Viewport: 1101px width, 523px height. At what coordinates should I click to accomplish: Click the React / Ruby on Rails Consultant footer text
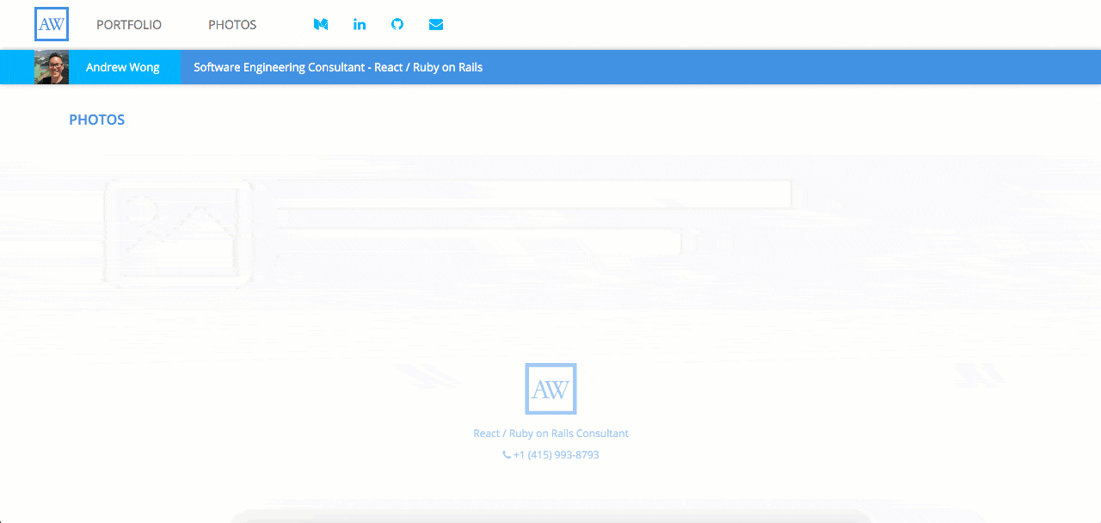550,433
